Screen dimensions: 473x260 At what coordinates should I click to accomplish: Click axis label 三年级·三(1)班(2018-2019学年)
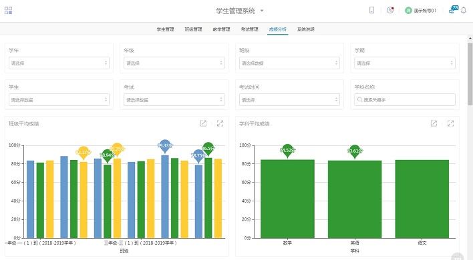click(140, 243)
